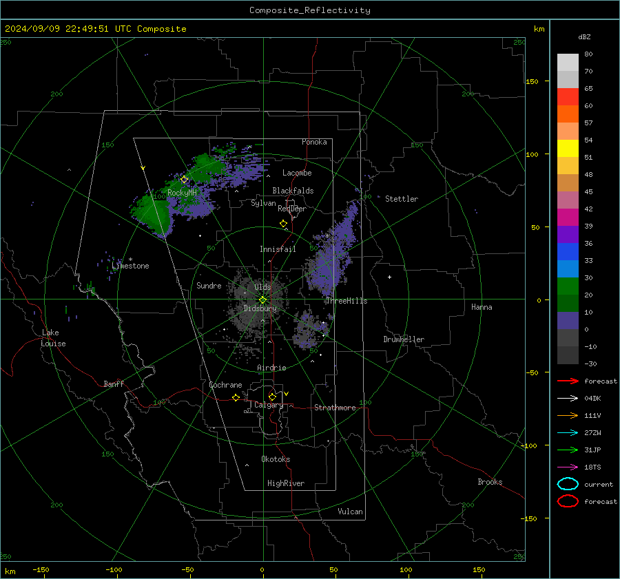Click the Blackfalds town label
Image resolution: width=620 pixels, height=579 pixels.
pyautogui.click(x=293, y=191)
